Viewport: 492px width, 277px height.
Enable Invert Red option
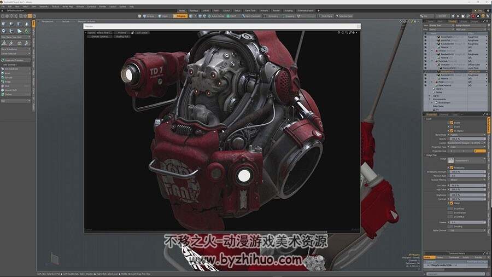pos(450,209)
